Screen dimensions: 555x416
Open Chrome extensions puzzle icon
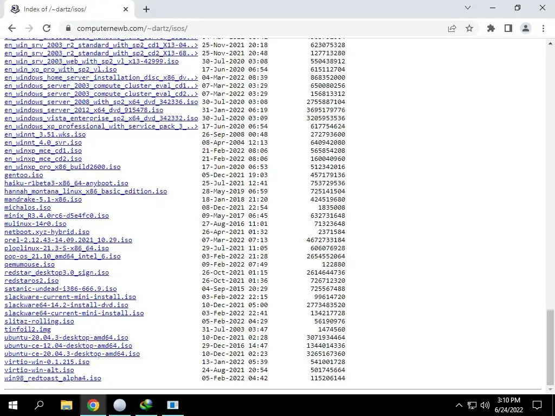[491, 28]
